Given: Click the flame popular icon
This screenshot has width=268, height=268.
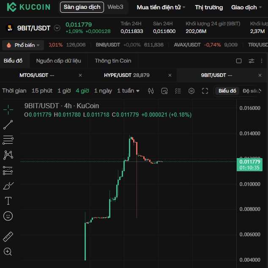Looking at the screenshot, I should (x=9, y=45).
